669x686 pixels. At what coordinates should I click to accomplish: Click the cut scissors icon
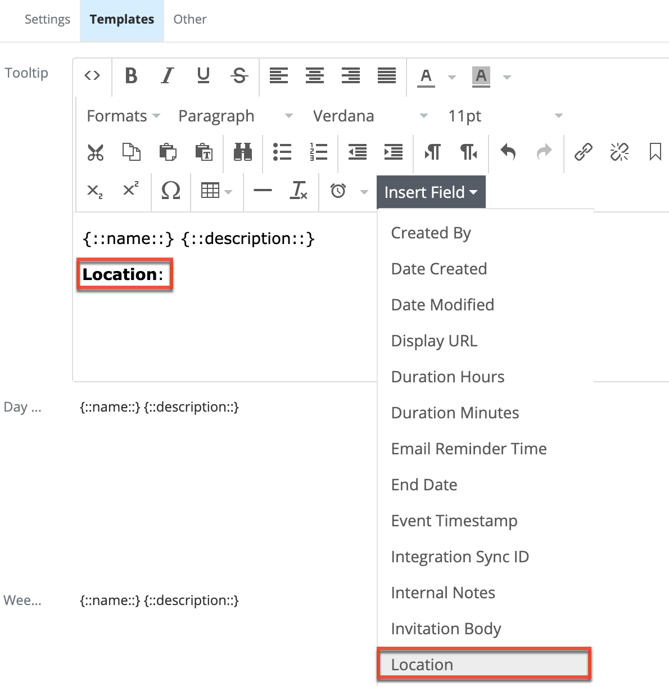pos(96,152)
